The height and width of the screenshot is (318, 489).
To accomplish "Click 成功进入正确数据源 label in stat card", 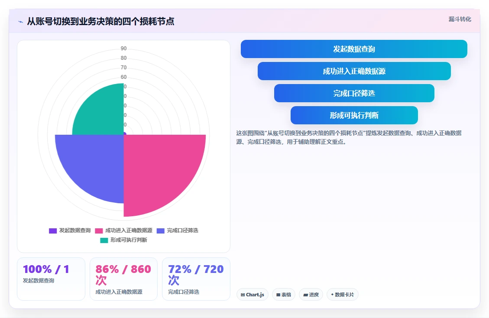I will (x=119, y=292).
